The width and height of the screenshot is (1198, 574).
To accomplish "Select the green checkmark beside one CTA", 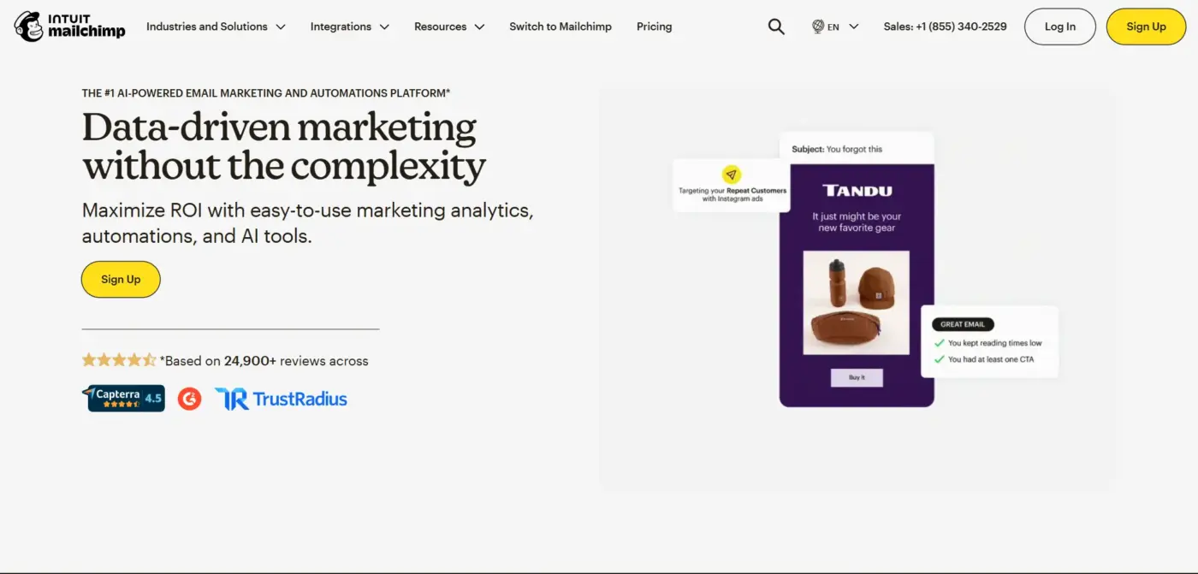I will (939, 359).
